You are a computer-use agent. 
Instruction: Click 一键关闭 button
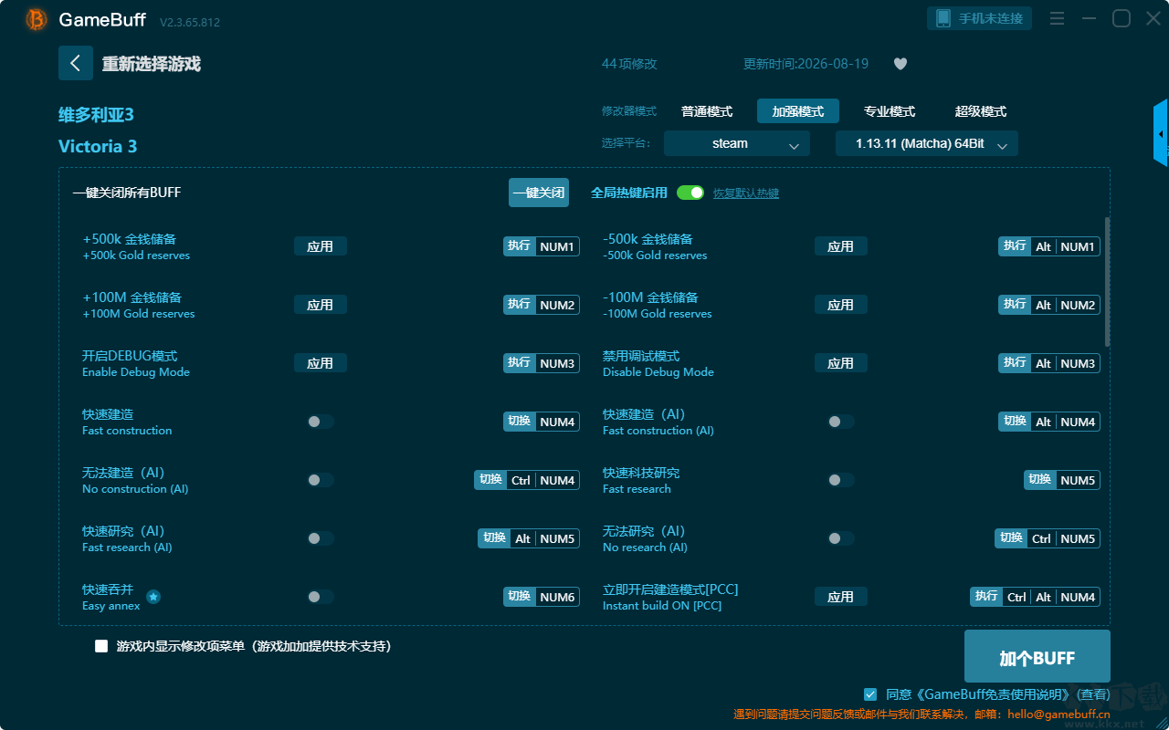point(539,193)
